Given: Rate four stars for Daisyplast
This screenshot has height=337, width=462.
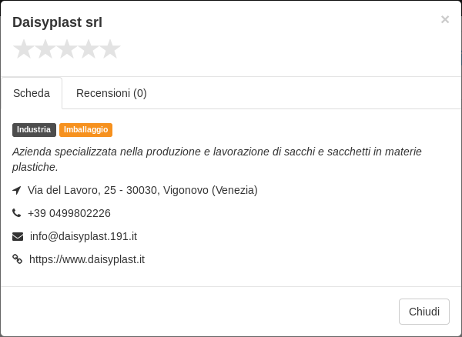Looking at the screenshot, I should (x=89, y=49).
